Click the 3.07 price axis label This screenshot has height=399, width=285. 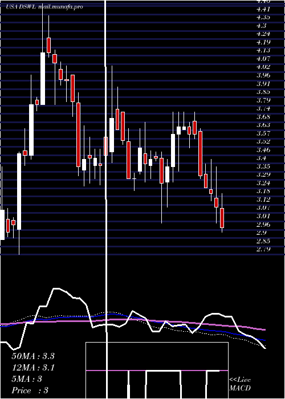tap(263, 208)
